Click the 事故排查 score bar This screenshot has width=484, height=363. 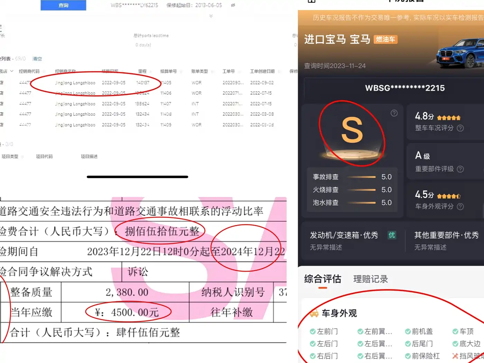tap(361, 177)
